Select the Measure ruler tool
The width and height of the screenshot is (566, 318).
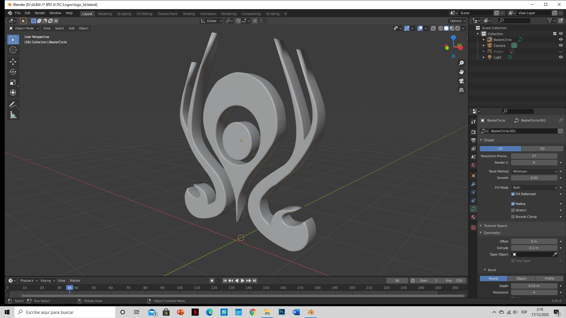coord(13,115)
